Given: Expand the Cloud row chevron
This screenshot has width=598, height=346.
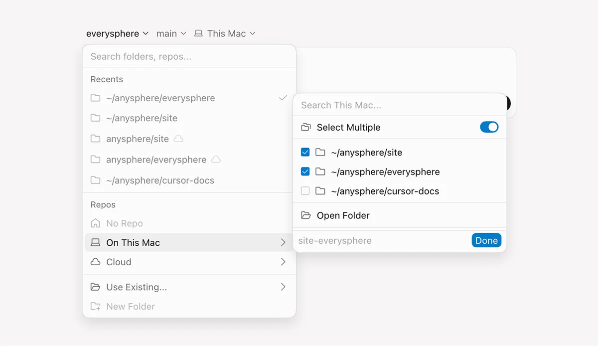Looking at the screenshot, I should [283, 262].
